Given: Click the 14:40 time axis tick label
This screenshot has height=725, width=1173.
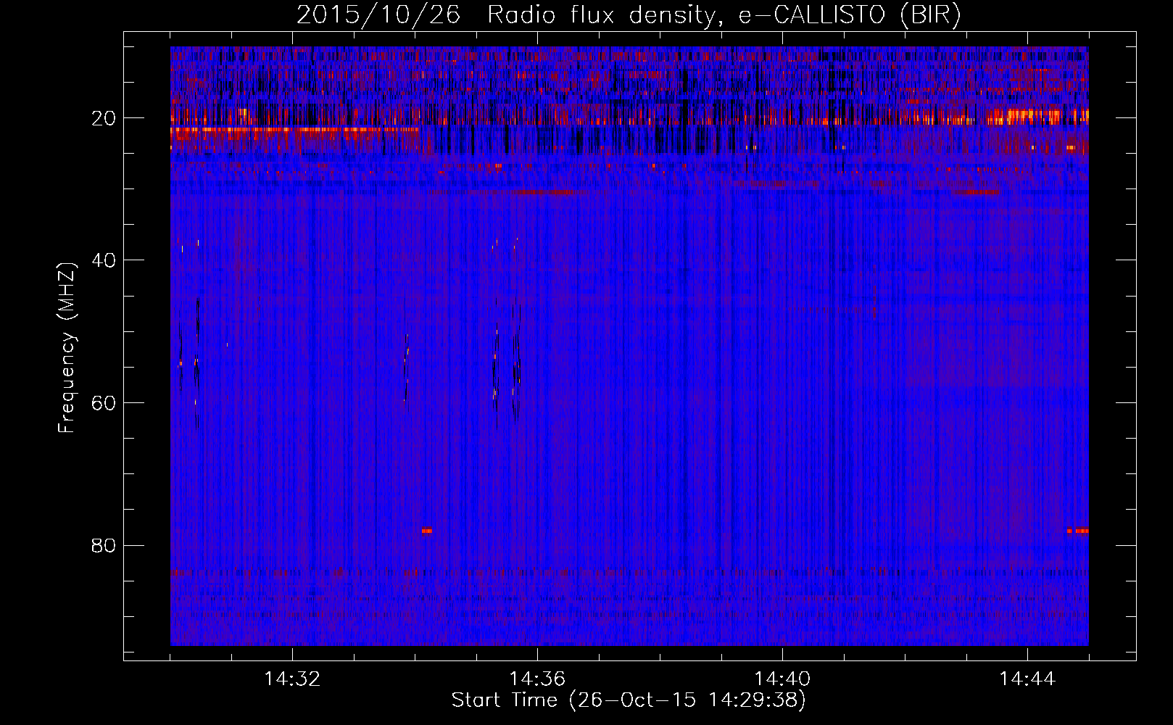Looking at the screenshot, I should [782, 679].
